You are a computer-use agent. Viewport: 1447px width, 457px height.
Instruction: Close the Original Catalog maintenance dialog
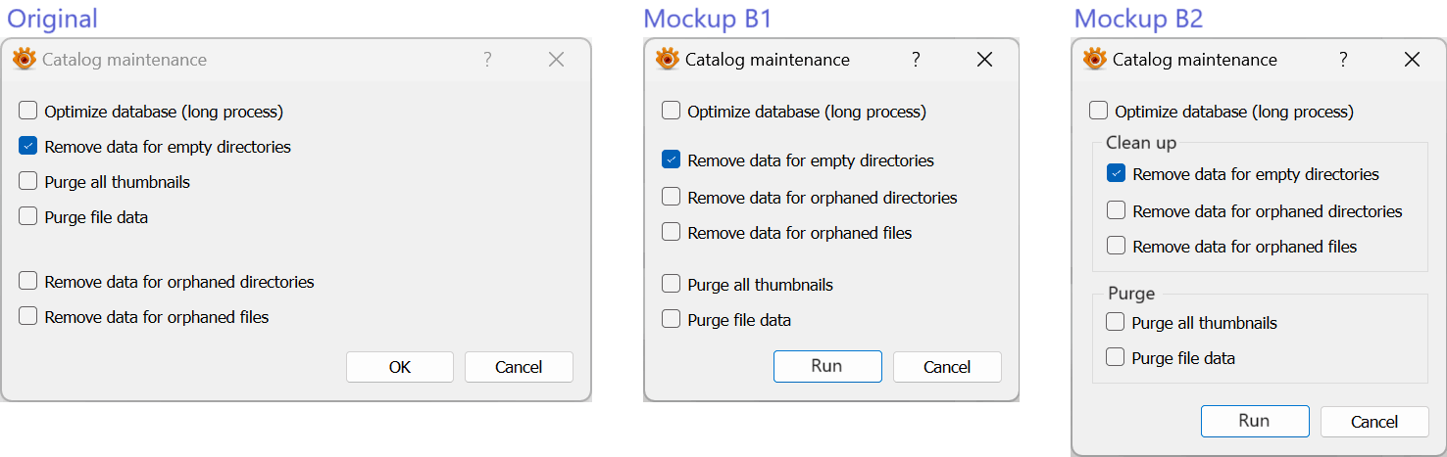556,60
